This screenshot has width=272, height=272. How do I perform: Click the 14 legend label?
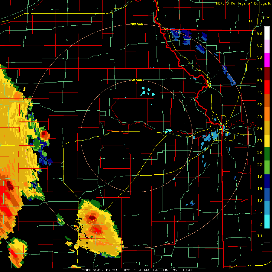pos(260,188)
